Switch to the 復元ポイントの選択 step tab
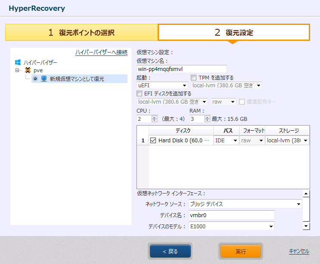Screen dimensions: 320x264 coord(81,33)
